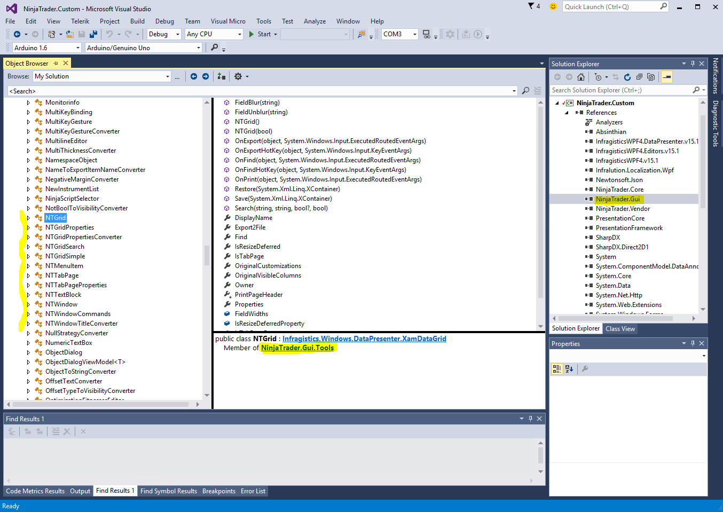Open the Notifications side tab
The image size is (723, 512).
point(716,76)
